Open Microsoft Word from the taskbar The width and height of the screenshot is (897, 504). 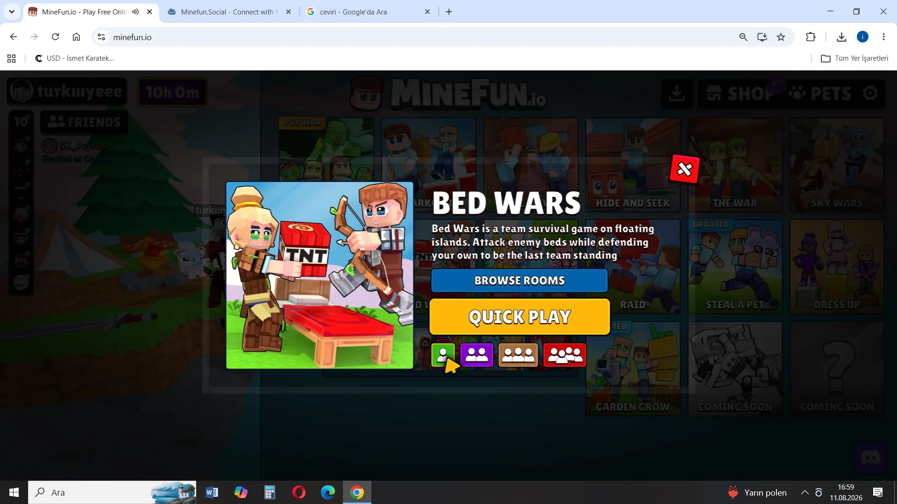tap(212, 492)
